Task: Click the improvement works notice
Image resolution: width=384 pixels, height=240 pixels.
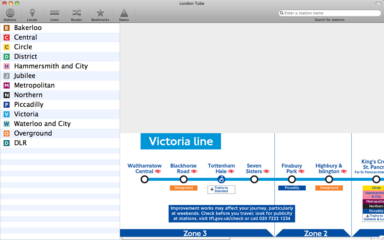Action: pos(232,214)
